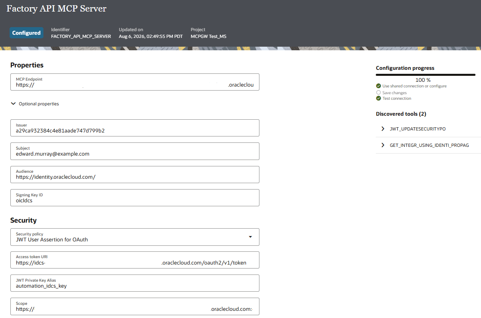This screenshot has width=481, height=318.
Task: Edit the Issuer field
Action: pos(135,128)
